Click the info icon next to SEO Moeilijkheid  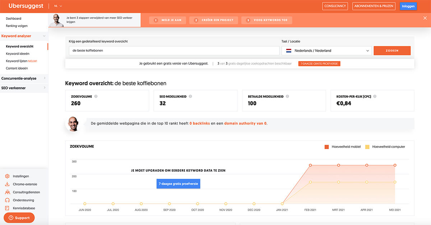coord(190,97)
